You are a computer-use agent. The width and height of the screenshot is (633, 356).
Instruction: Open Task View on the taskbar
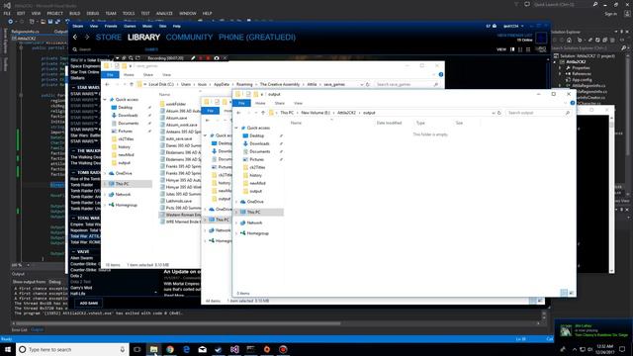(137, 349)
